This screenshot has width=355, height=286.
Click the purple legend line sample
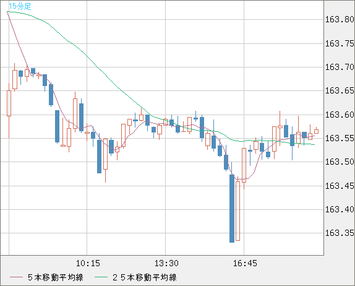point(16,277)
